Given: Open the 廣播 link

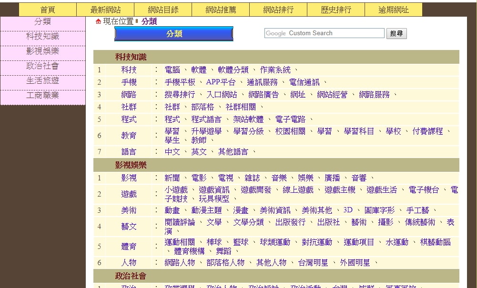Looking at the screenshot, I should tap(332, 178).
